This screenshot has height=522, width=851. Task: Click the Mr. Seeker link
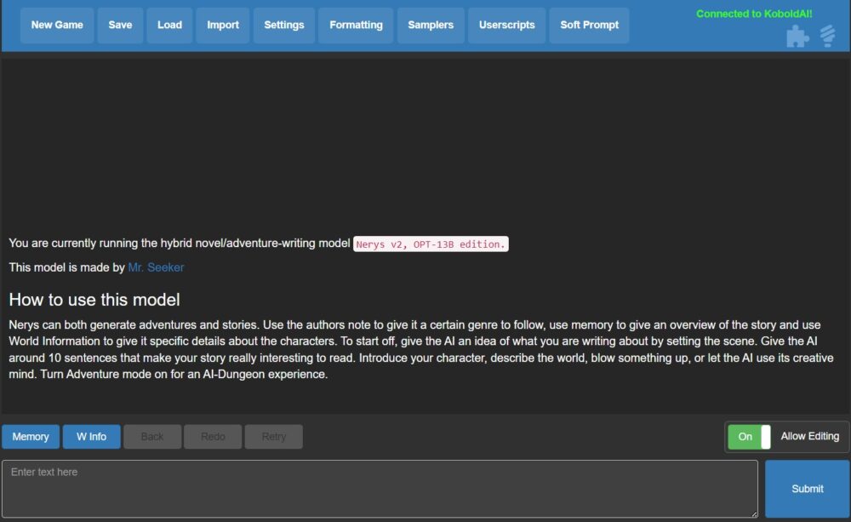(156, 267)
